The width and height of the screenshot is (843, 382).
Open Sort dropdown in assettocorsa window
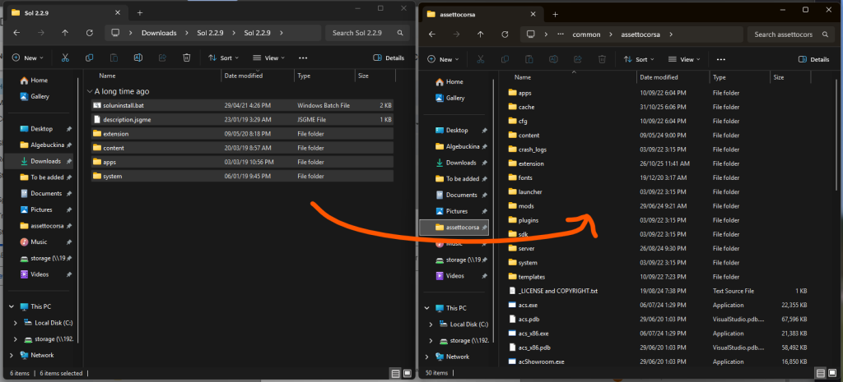coord(639,59)
